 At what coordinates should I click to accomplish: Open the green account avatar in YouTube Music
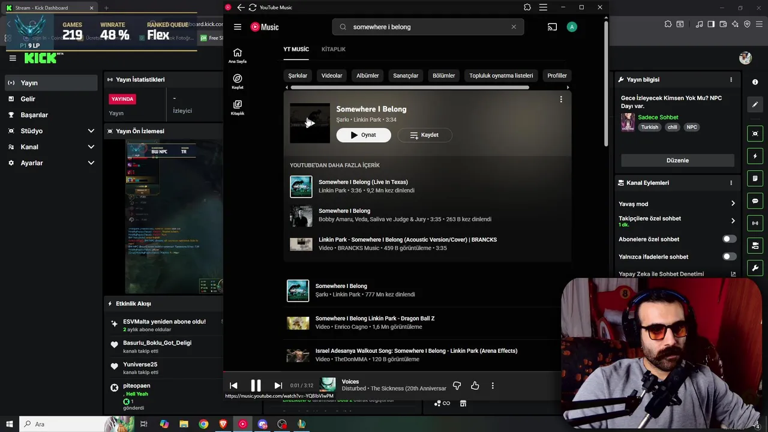click(x=572, y=27)
